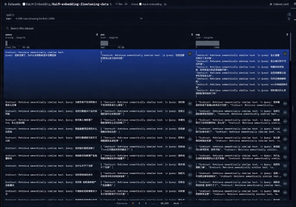Go to page 2
The width and height of the screenshot is (296, 207).
(139, 203)
